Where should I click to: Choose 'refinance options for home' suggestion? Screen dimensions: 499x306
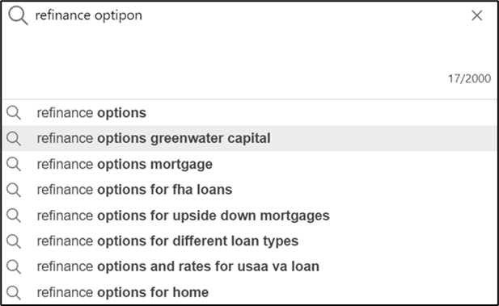point(249,292)
